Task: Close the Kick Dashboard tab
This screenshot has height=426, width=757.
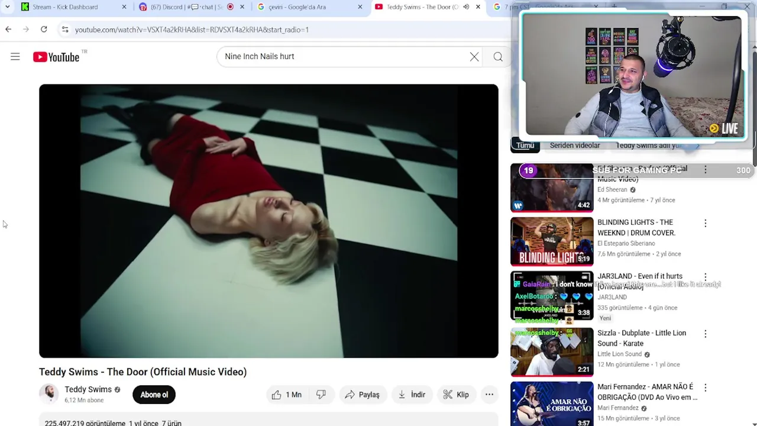Action: (124, 7)
